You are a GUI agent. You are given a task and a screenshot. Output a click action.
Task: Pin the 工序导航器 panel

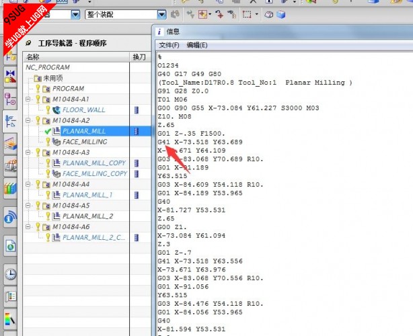(x=28, y=43)
